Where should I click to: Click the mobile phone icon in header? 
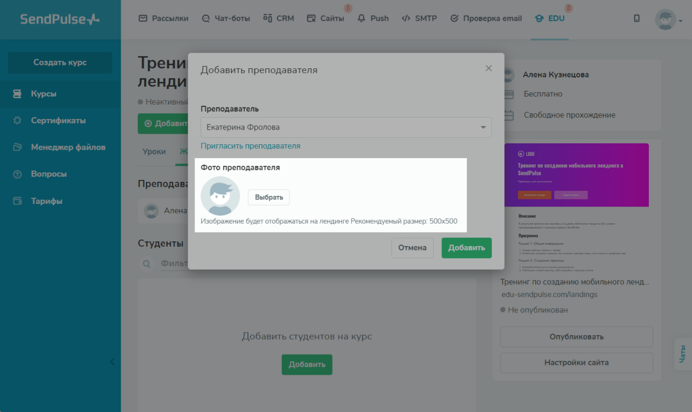637,19
